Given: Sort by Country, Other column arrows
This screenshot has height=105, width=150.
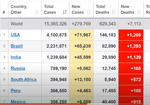Looking at the screenshot, I should (x=37, y=12).
